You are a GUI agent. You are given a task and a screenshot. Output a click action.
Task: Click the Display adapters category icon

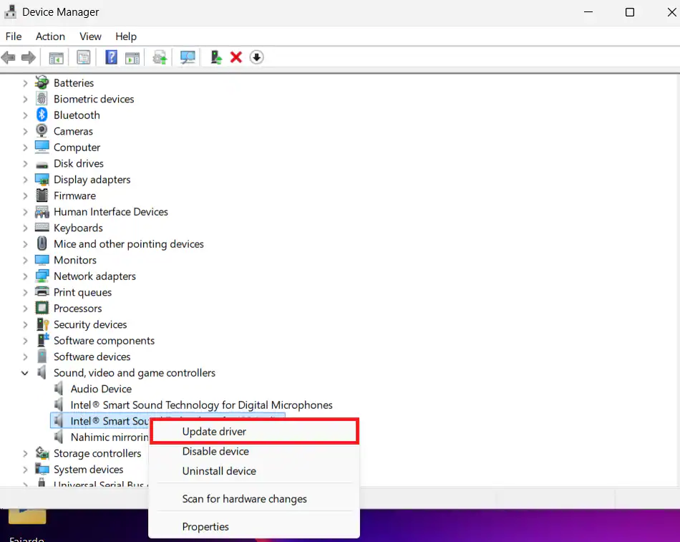pyautogui.click(x=42, y=180)
